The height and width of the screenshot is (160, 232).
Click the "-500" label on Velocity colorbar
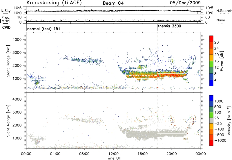pos(219,135)
